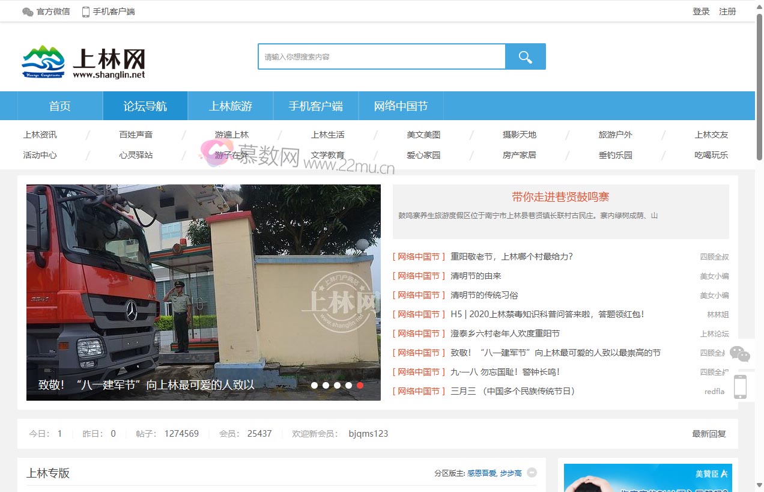Collapse the 上林专版 section with the minus button
The image size is (764, 492).
[x=531, y=473]
